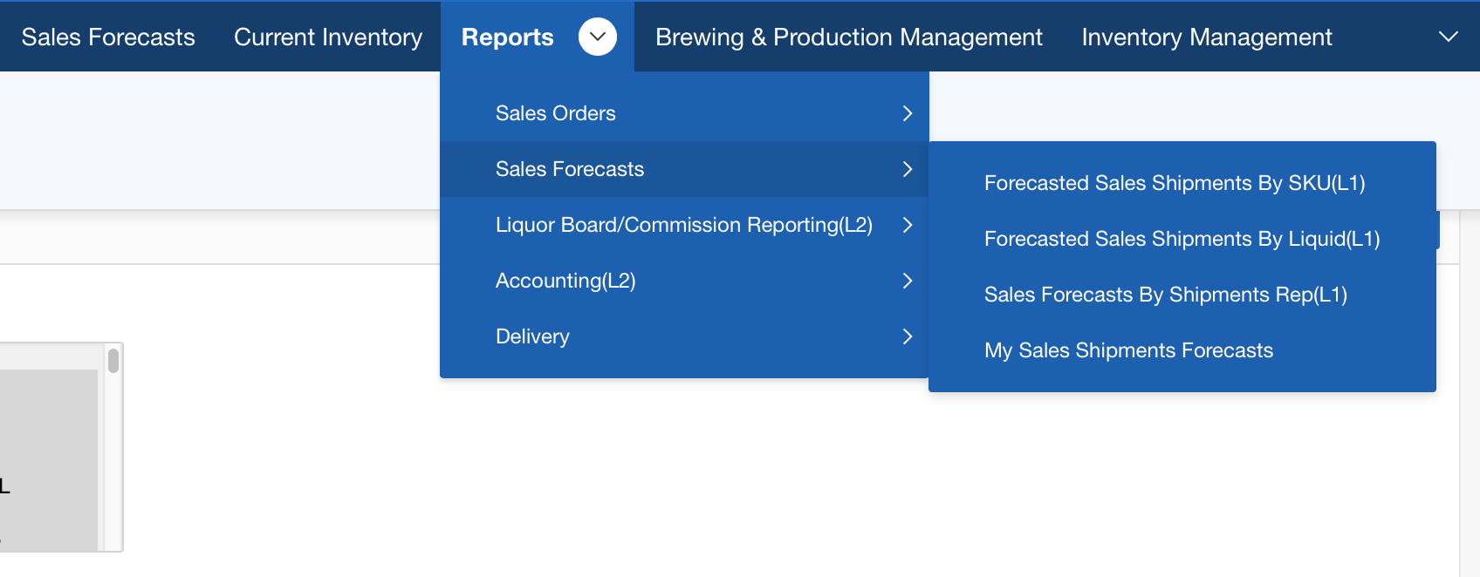The height and width of the screenshot is (577, 1480).
Task: Open Forecasted Sales Shipments By Liquid(L1)
Action: pos(1182,239)
